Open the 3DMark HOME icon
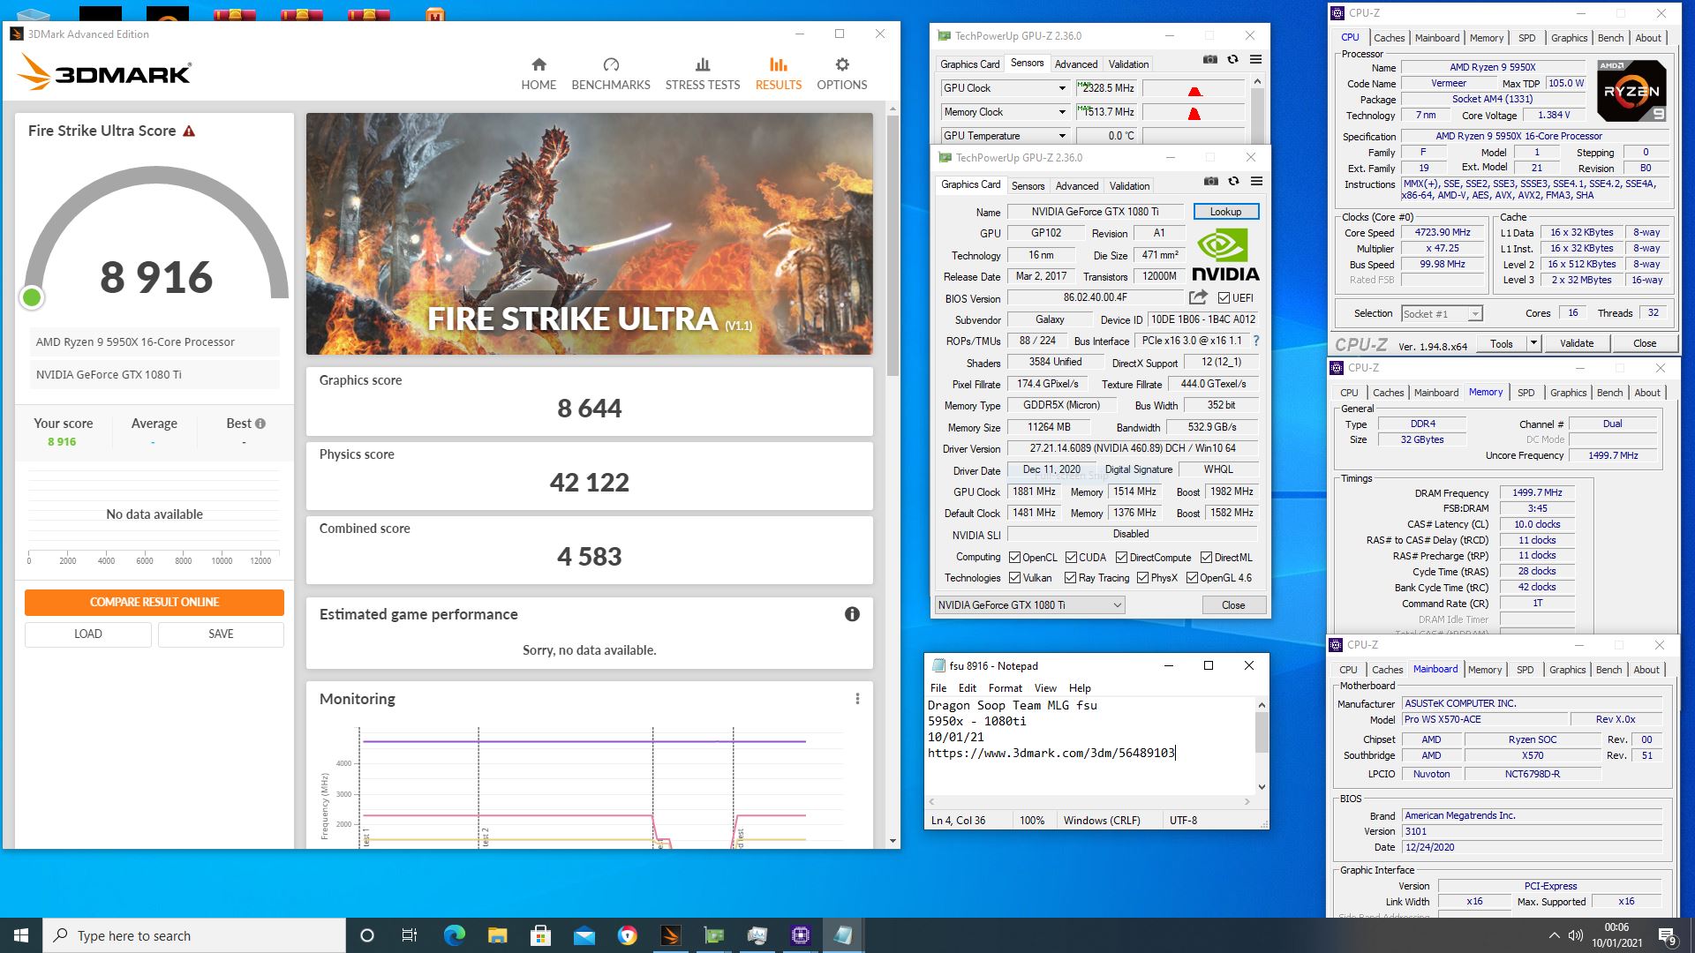 (539, 64)
